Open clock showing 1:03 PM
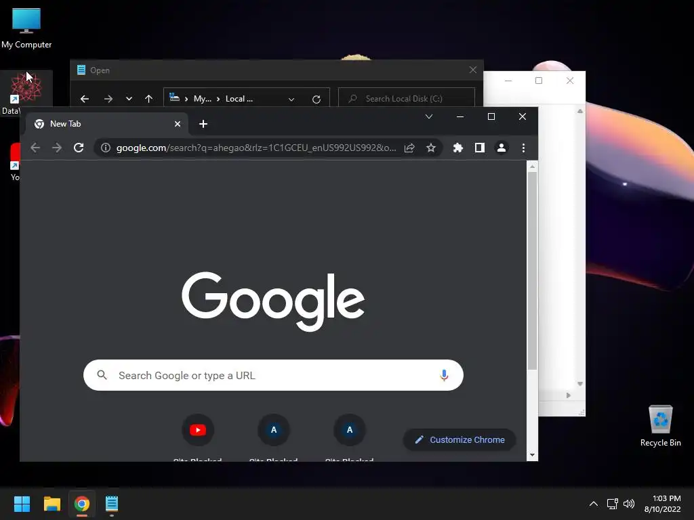The image size is (694, 520). (x=663, y=504)
